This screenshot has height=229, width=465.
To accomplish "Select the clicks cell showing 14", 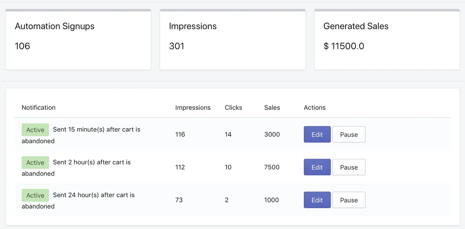I will tap(228, 135).
